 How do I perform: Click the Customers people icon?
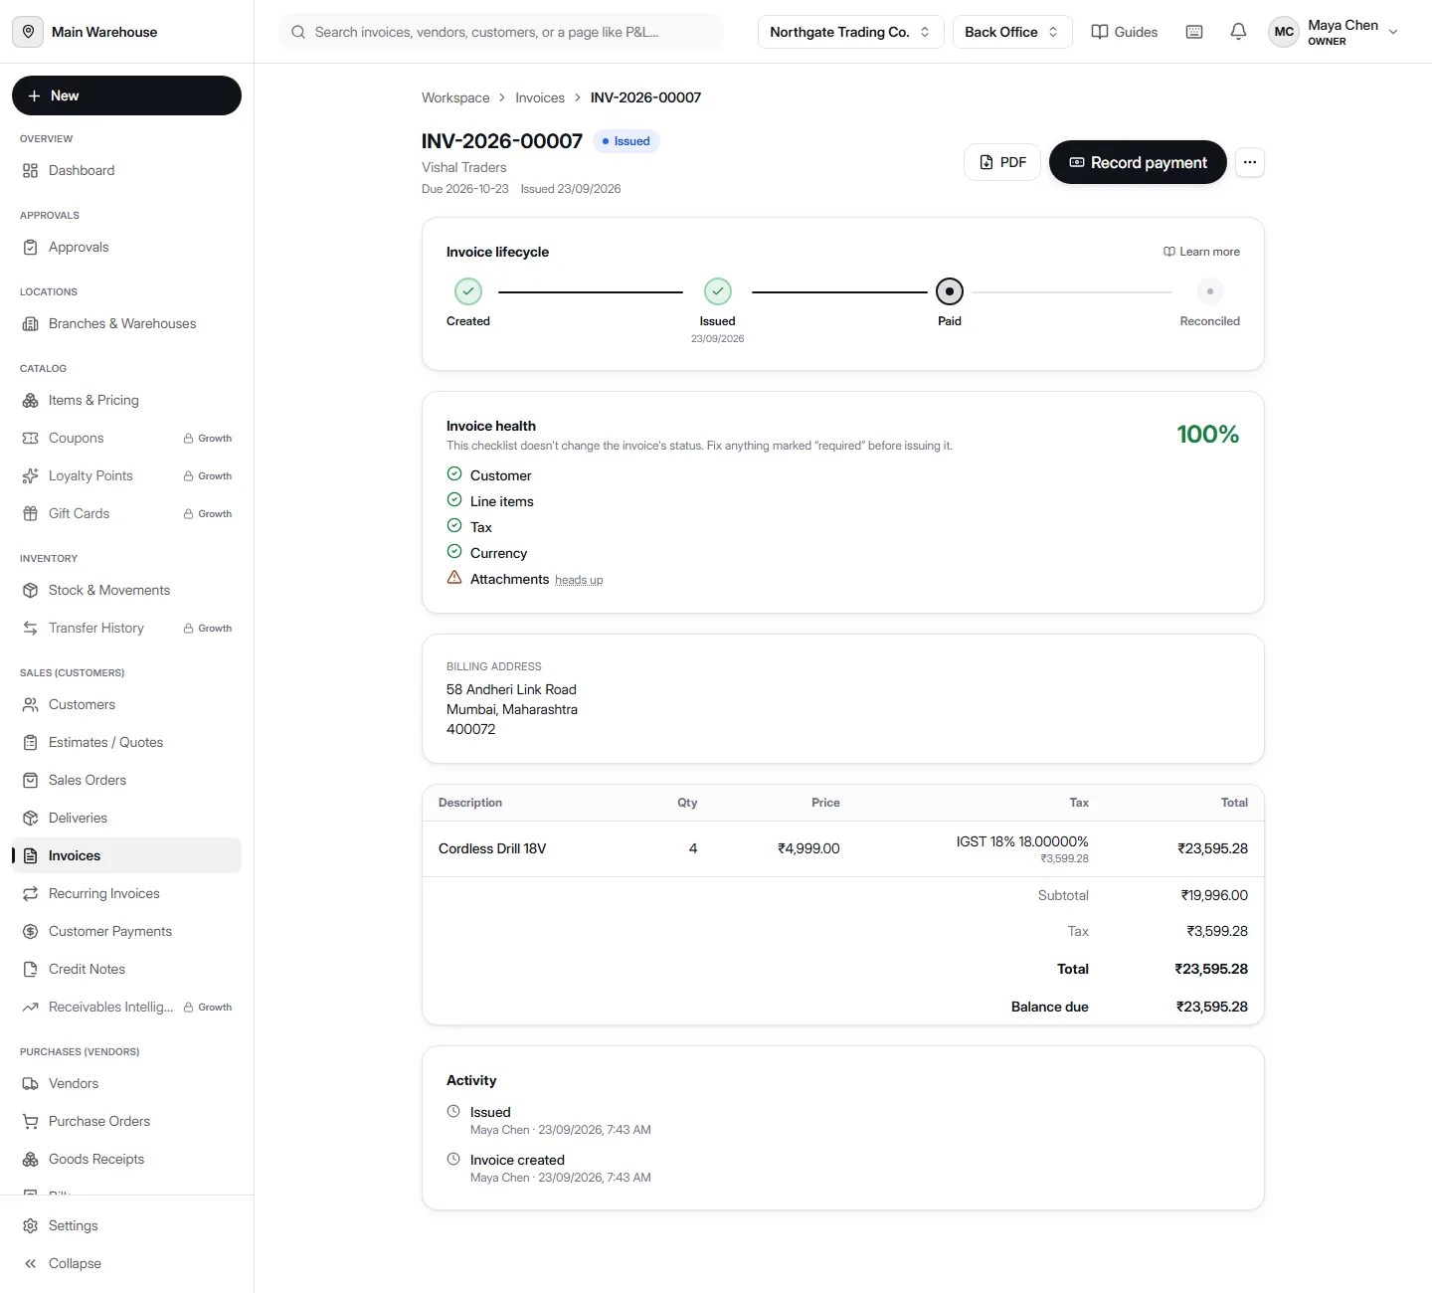pos(31,705)
